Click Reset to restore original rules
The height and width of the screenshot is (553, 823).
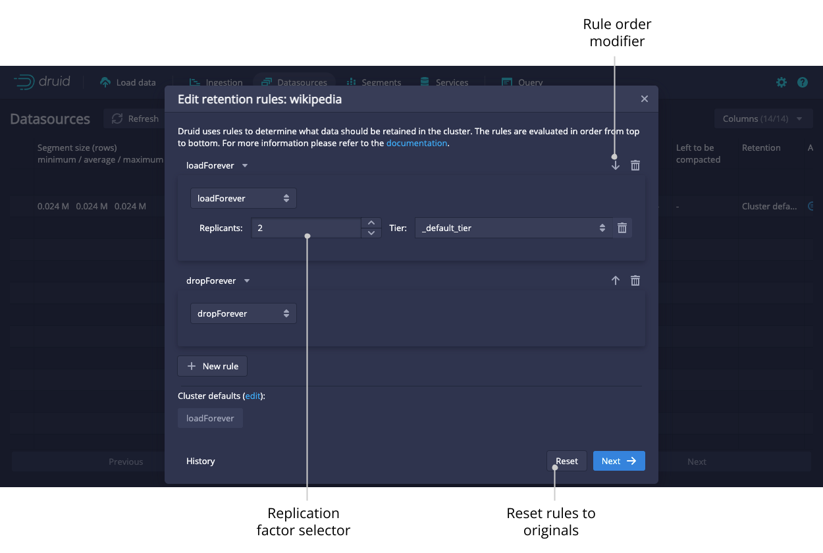566,461
